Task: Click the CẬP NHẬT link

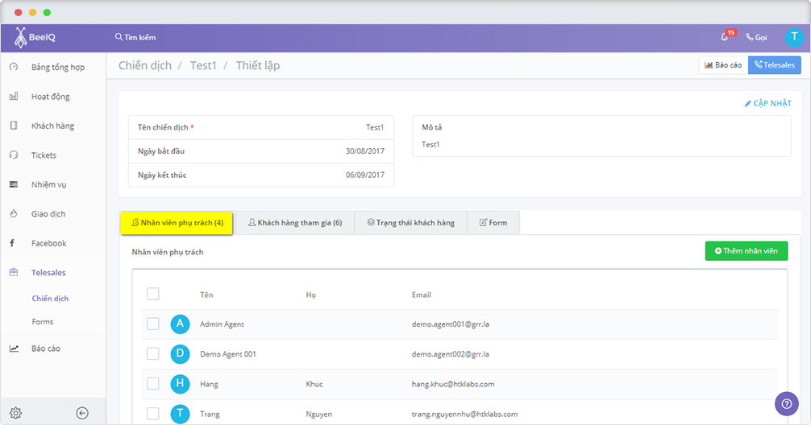Action: pos(767,104)
